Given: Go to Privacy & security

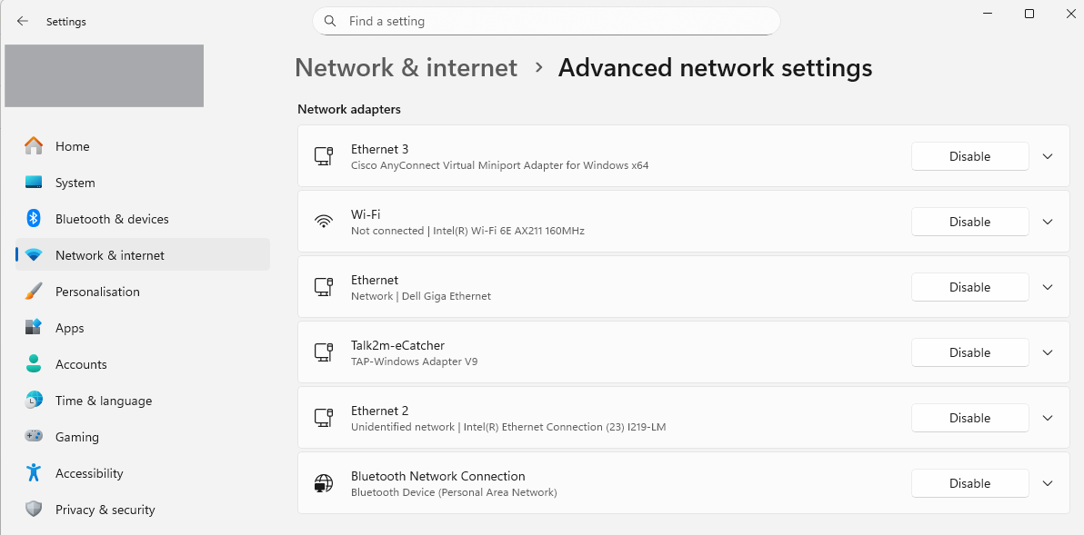Looking at the screenshot, I should (x=105, y=510).
